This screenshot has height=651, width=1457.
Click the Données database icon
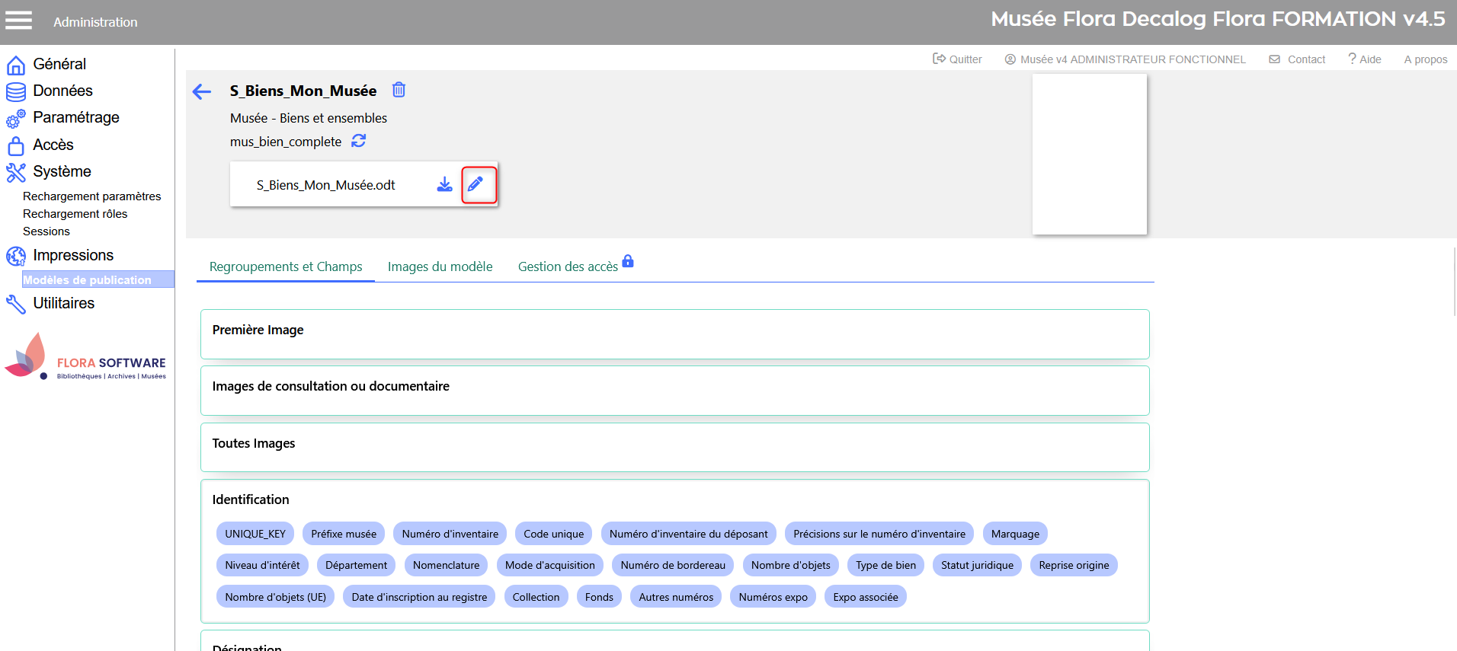coord(15,91)
